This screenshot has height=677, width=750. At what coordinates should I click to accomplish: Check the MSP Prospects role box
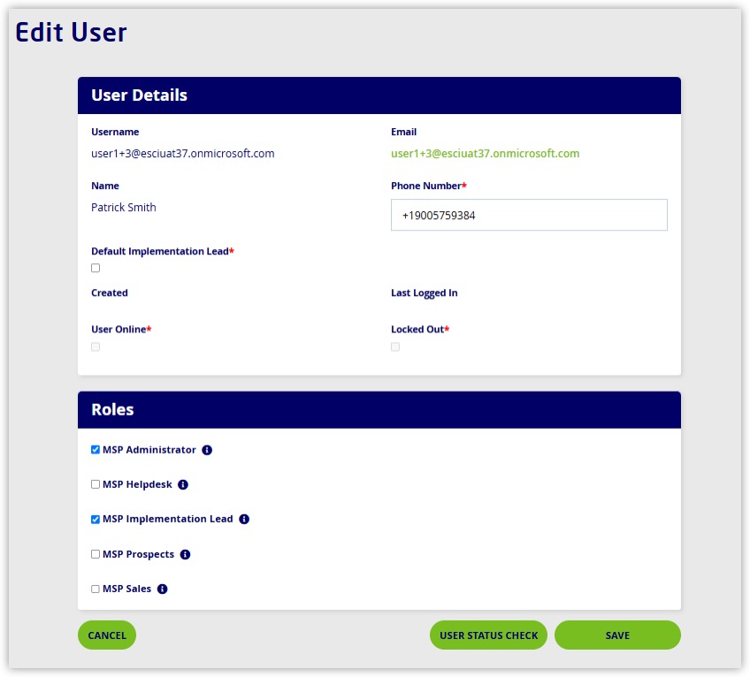click(96, 554)
